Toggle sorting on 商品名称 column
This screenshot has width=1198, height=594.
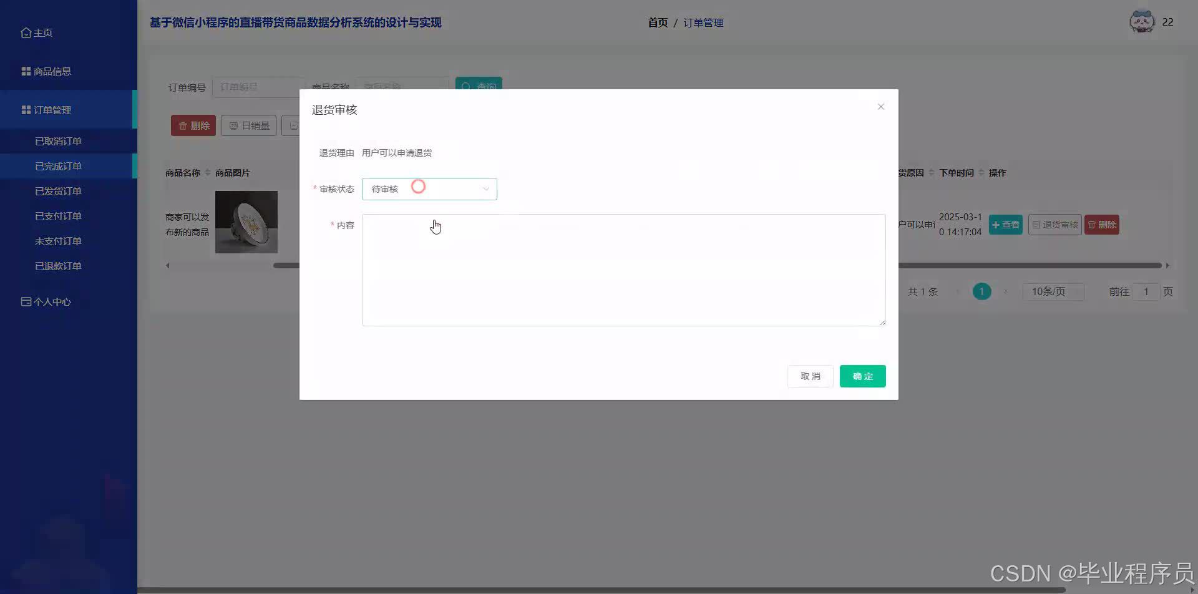[208, 172]
